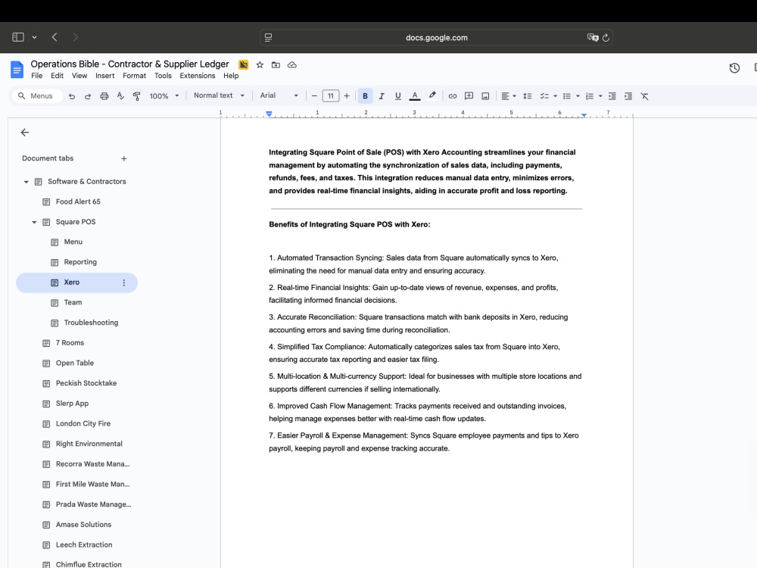Collapse the Square POS tab group

(x=34, y=222)
